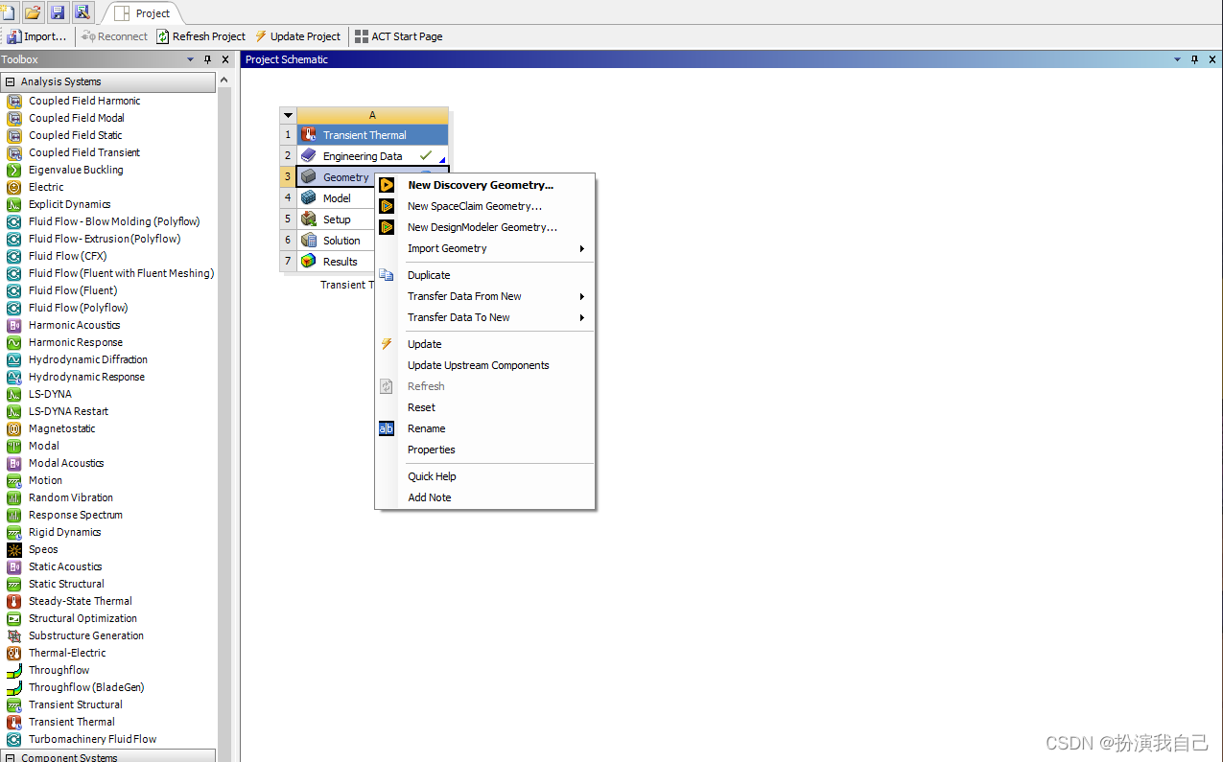Click the Fluid Flow (Fluent) system icon
This screenshot has width=1223, height=762.
14,290
